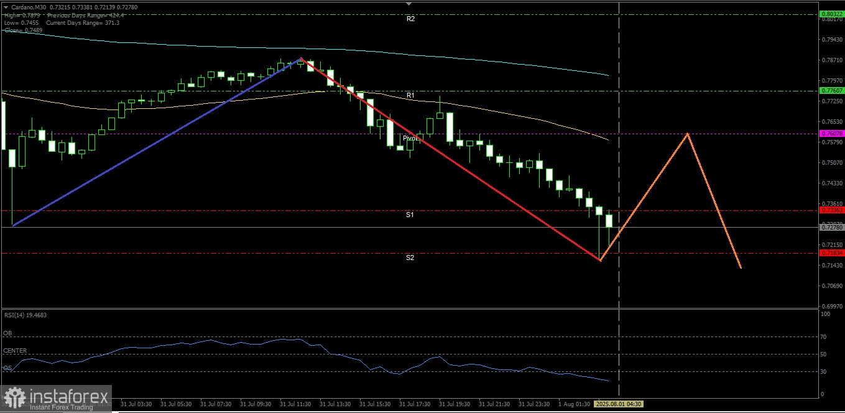
Task: Click the highlighted 2025.08.01 04:30 date label
Action: click(619, 404)
